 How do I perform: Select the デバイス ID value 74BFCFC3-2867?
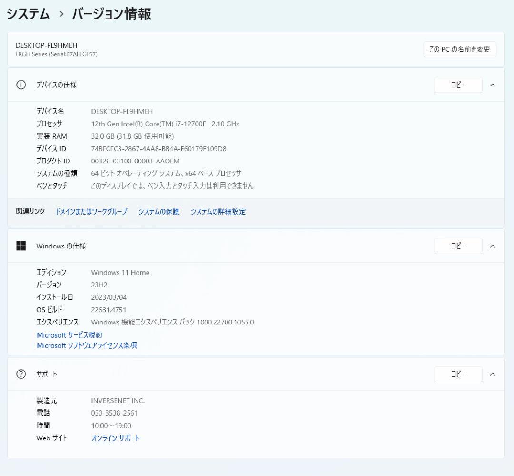(x=158, y=149)
